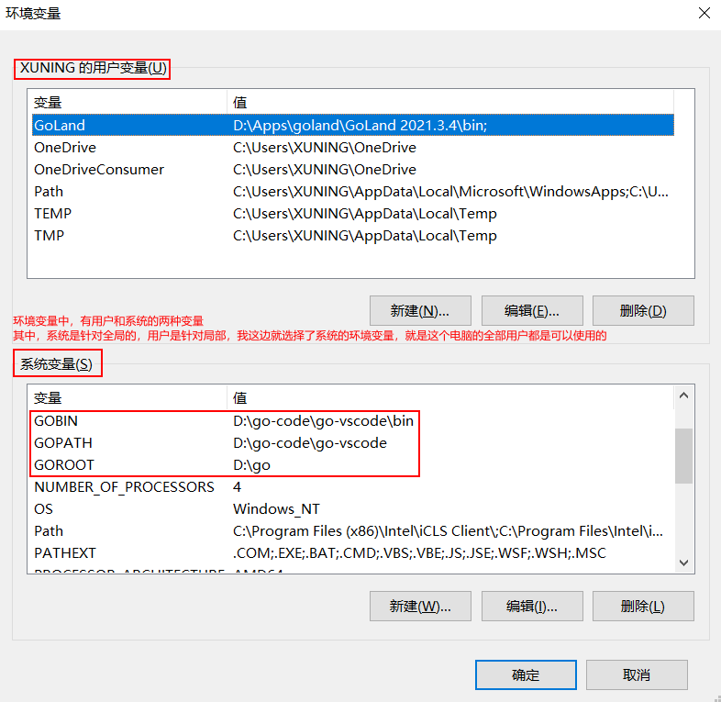Select the NUMBER_OF_PROCESSORS system variable
Viewport: 721px width, 702px height.
pos(352,487)
